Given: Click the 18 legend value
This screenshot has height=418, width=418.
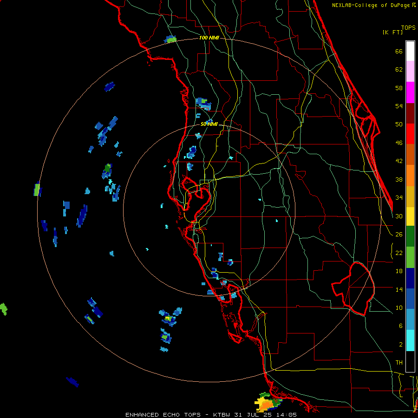Looking at the screenshot, I should 399,271.
